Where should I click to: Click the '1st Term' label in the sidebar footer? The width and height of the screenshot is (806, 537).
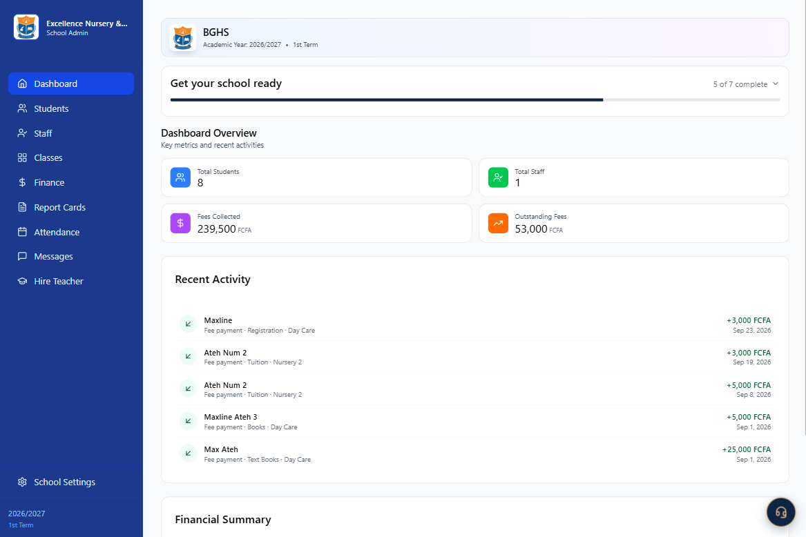pos(21,525)
